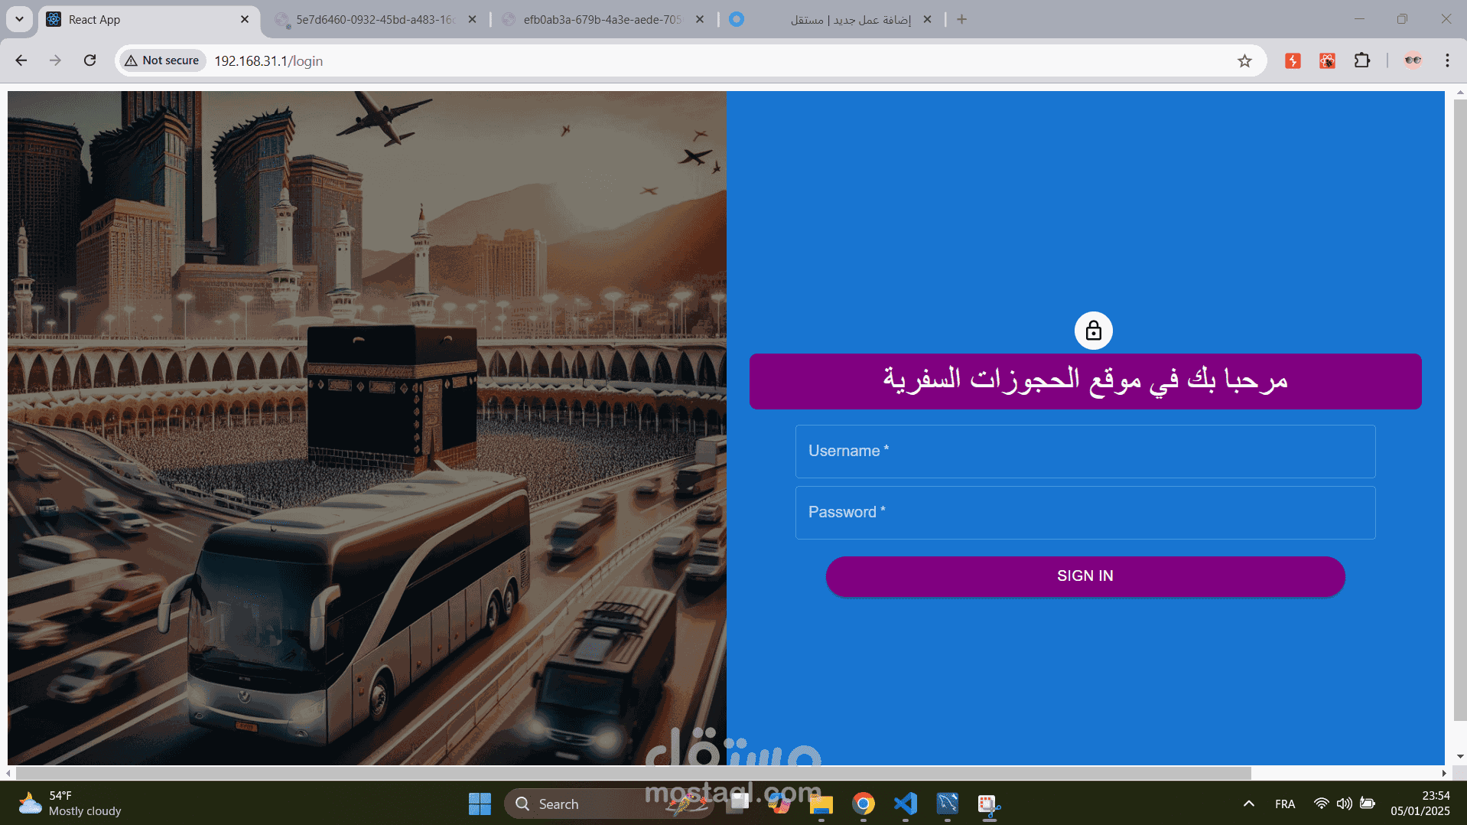Viewport: 1467px width, 825px height.
Task: Open the Extensions puzzle-piece icon
Action: [x=1364, y=60]
